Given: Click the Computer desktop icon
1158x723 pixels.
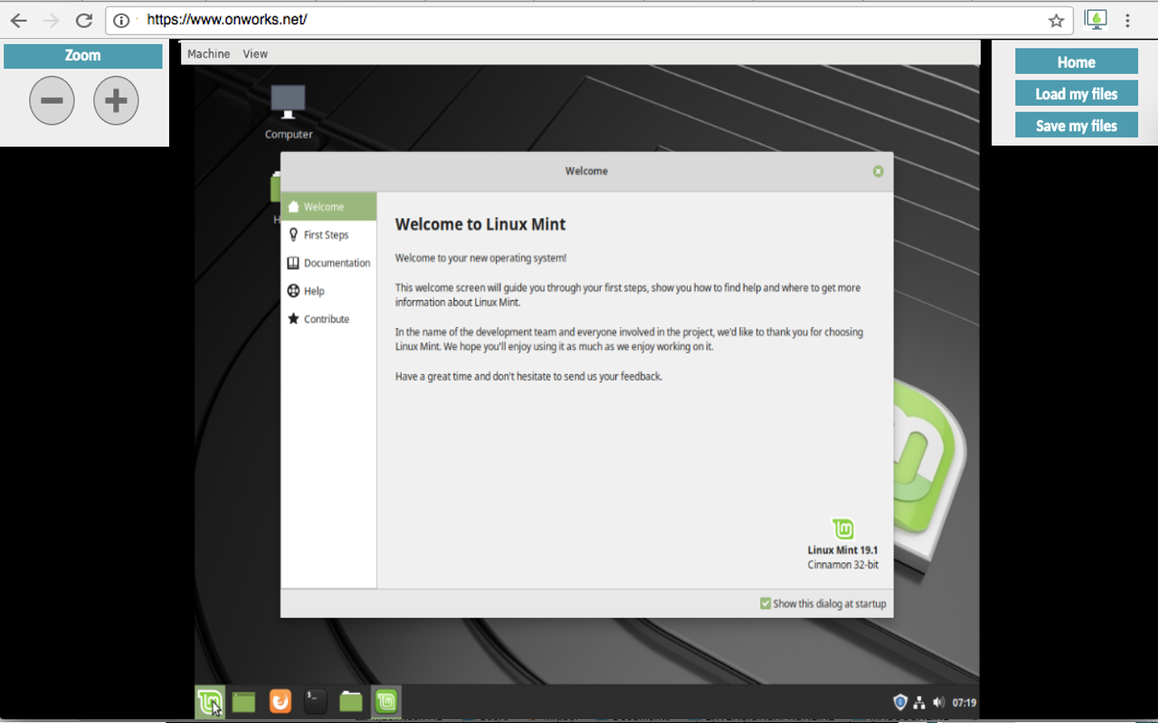Looking at the screenshot, I should [289, 112].
